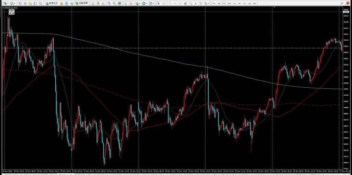The width and height of the screenshot is (352, 175).
Task: Toggle chart shift from right edge
Action: click(x=131, y=3)
